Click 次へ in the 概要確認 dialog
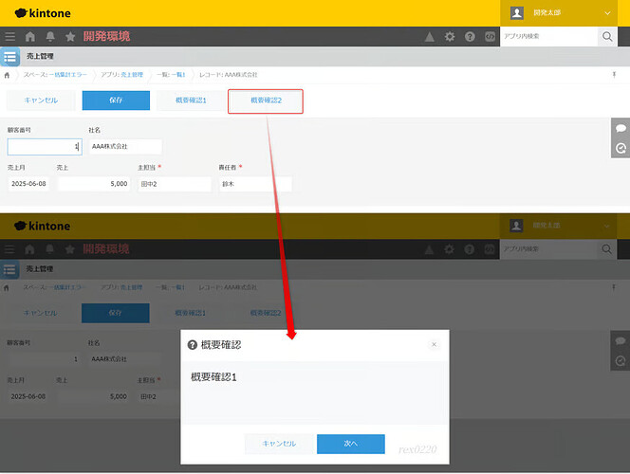The image size is (630, 474). coord(350,444)
